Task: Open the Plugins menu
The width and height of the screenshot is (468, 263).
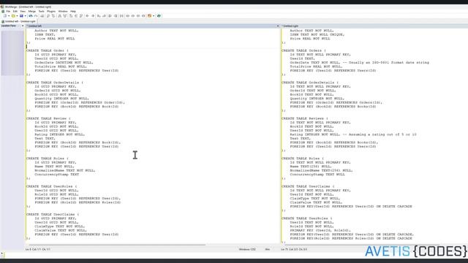Action: (51, 12)
